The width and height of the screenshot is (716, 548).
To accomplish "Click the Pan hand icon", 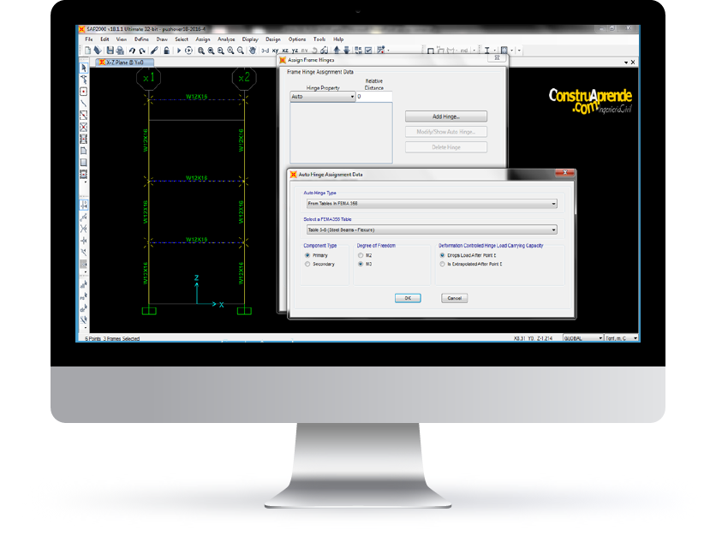I will click(x=253, y=51).
